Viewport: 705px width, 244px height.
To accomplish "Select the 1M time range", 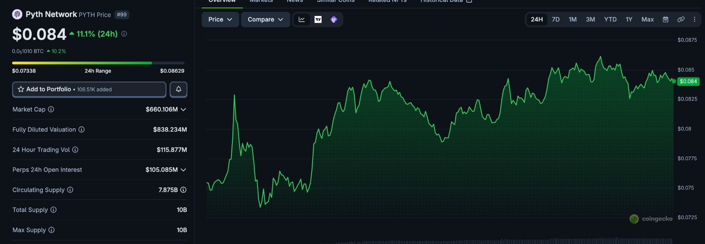I will pos(573,19).
